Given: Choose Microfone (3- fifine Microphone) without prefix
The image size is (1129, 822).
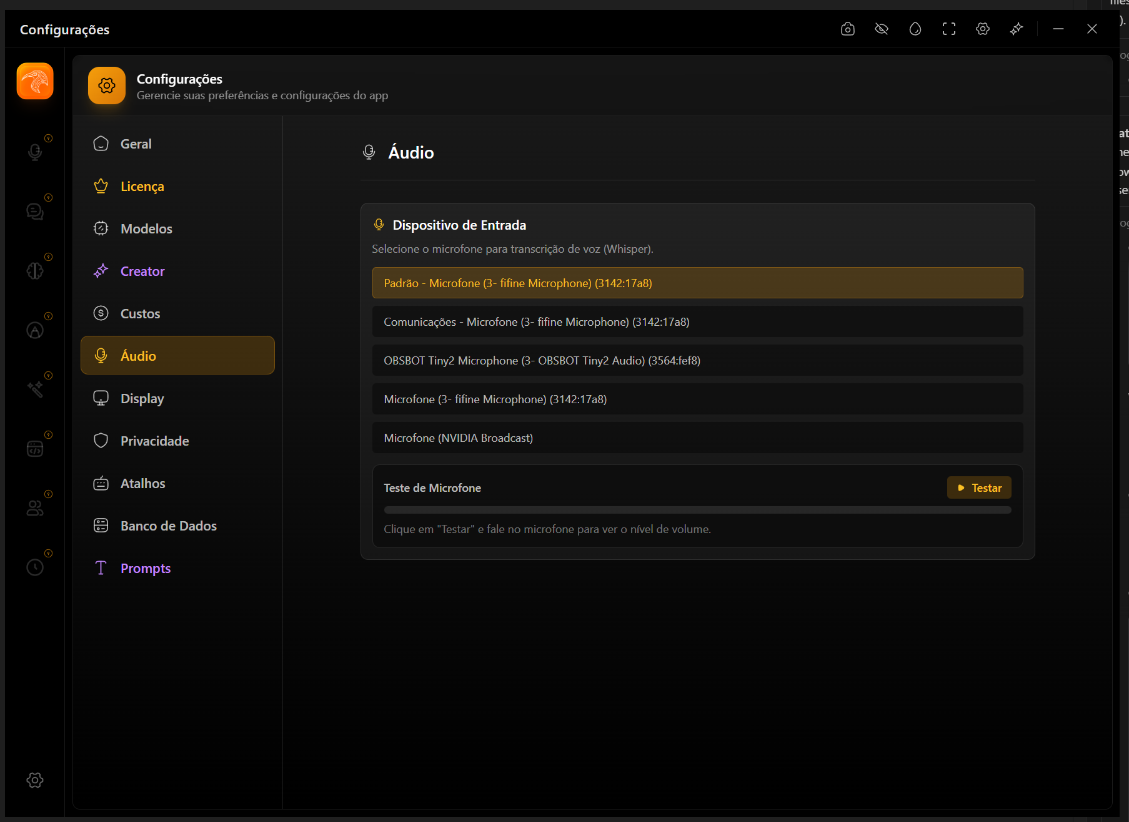Looking at the screenshot, I should click(697, 399).
